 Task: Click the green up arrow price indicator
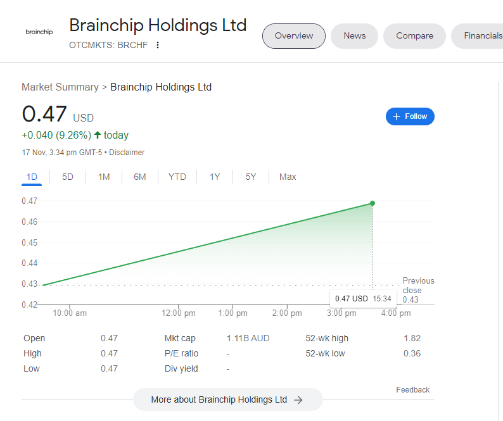click(x=97, y=135)
